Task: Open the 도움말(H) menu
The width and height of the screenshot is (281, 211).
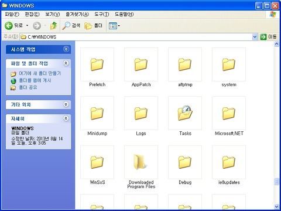Action: click(x=124, y=14)
